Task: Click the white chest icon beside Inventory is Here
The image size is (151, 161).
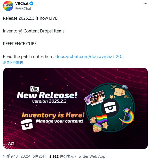Action: click(x=27, y=124)
